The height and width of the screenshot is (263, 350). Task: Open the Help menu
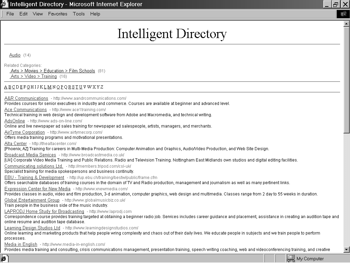(95, 14)
